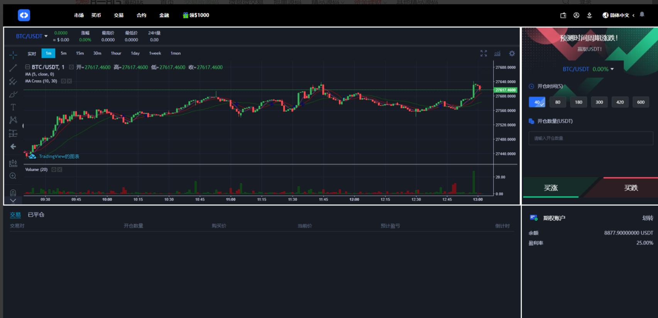Open the 简体中文 language selector
Screen dimensions: 658x318
pos(618,15)
